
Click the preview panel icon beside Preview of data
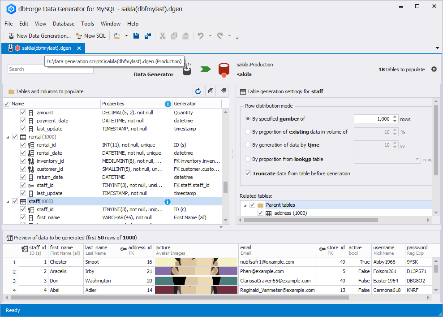pos(9,238)
